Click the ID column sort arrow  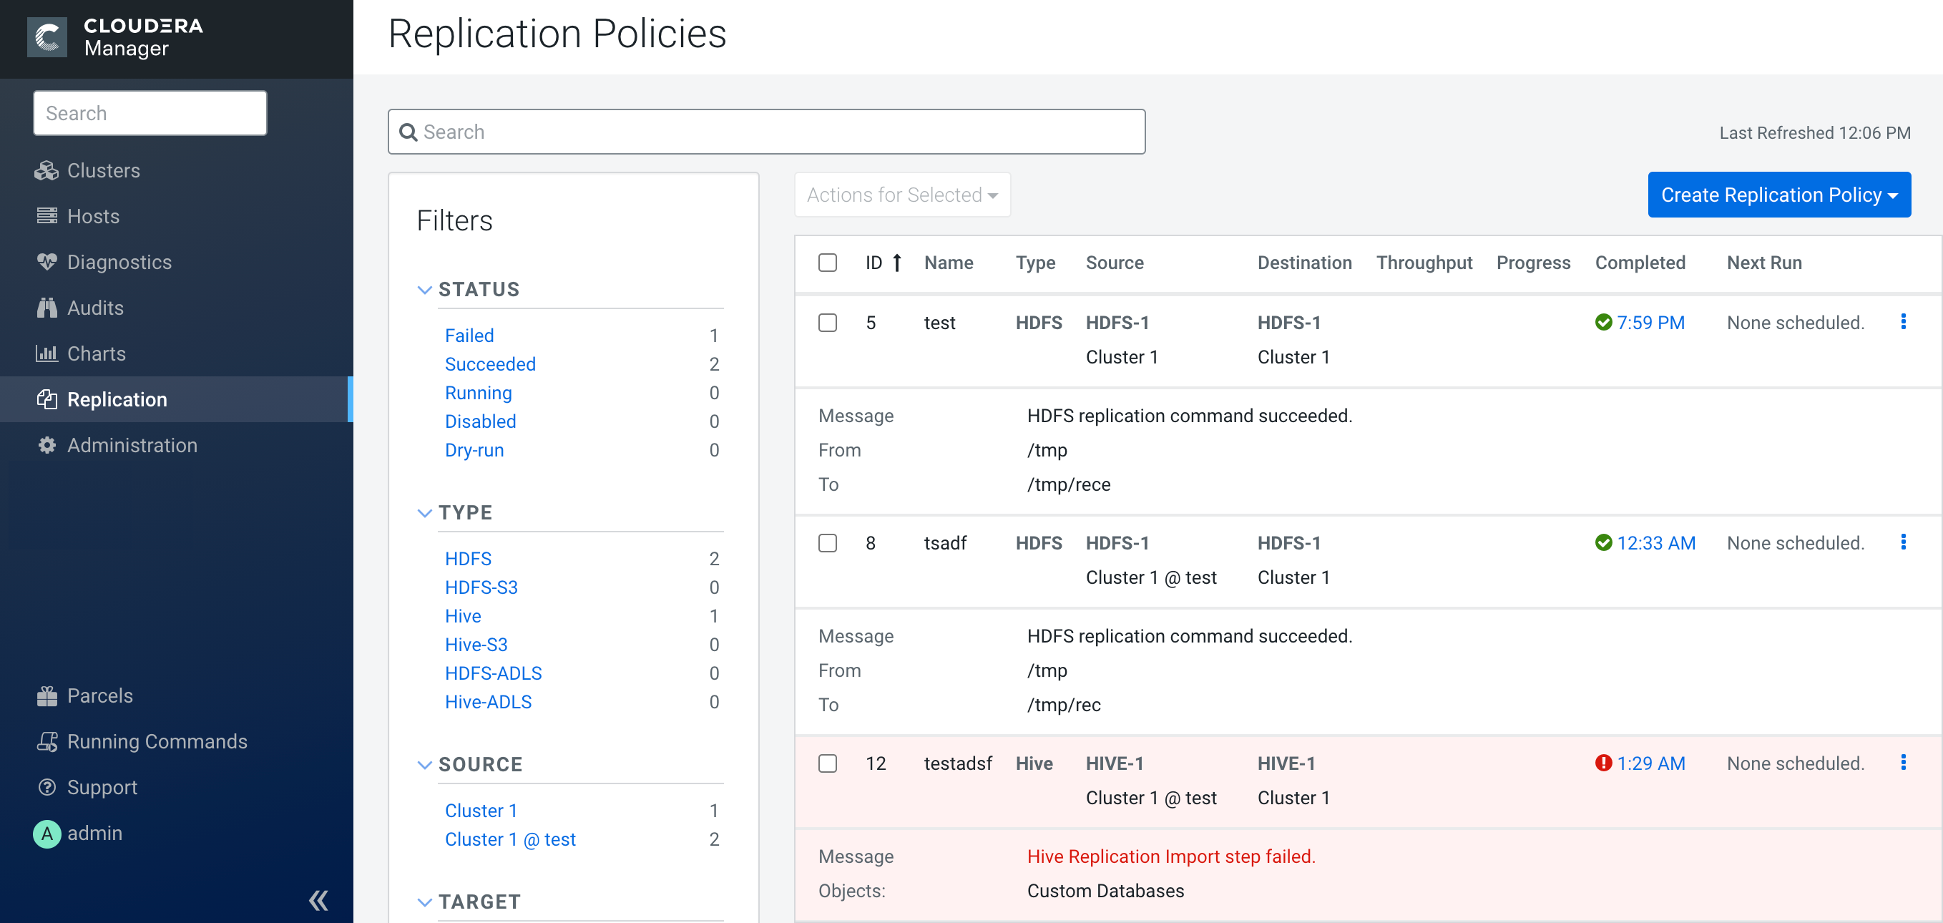tap(897, 263)
